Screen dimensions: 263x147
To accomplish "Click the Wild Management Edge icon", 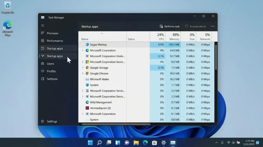I will [87, 102].
